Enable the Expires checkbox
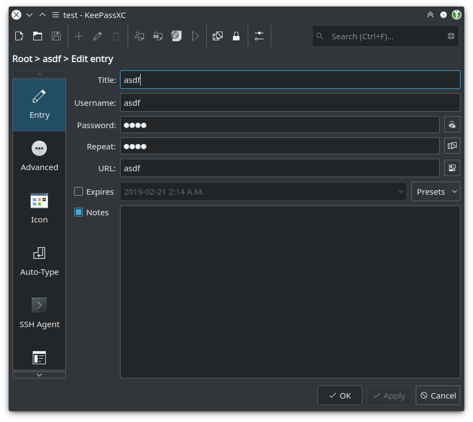This screenshot has height=422, width=473. (79, 191)
